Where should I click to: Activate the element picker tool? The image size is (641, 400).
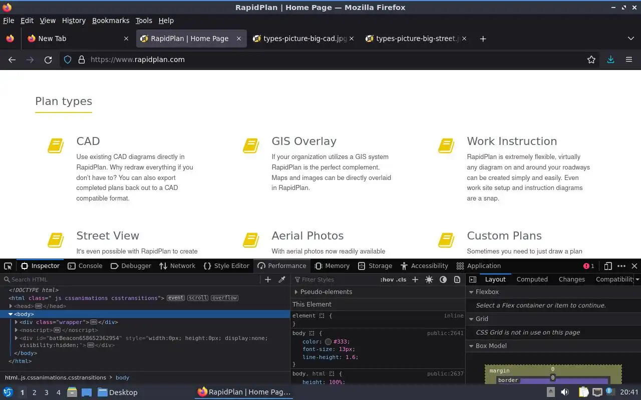click(8, 266)
